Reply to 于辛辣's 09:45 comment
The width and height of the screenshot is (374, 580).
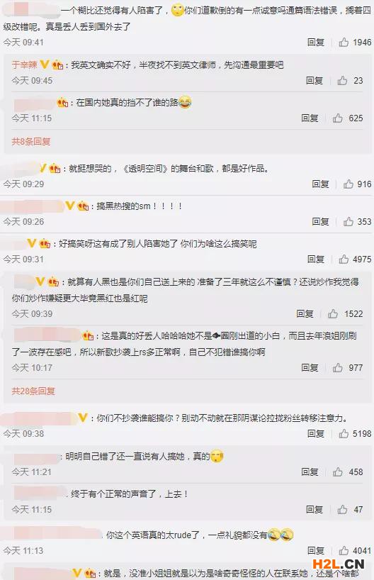tap(314, 80)
